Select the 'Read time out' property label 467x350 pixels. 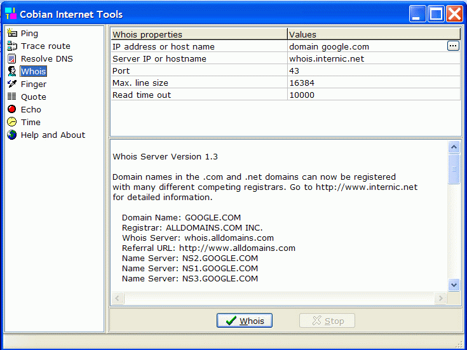(200, 95)
